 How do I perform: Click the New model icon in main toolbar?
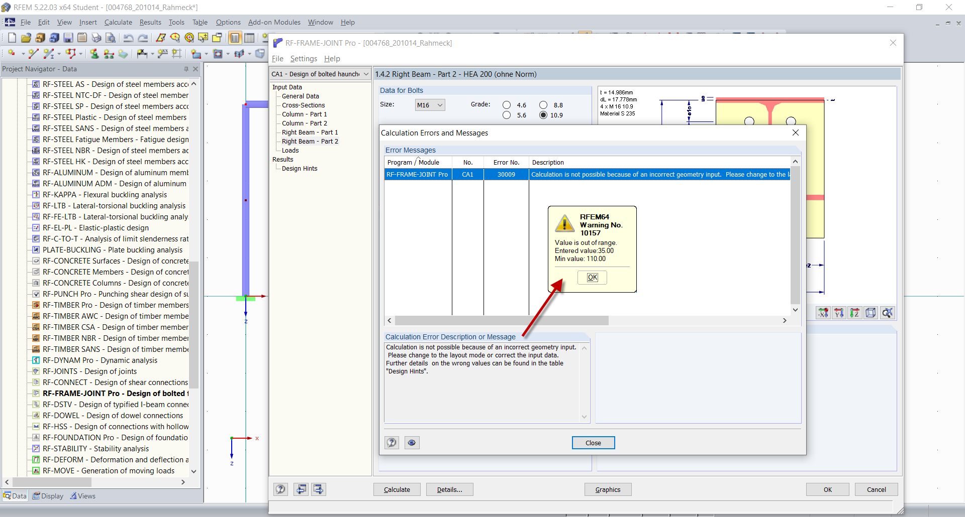pyautogui.click(x=12, y=38)
